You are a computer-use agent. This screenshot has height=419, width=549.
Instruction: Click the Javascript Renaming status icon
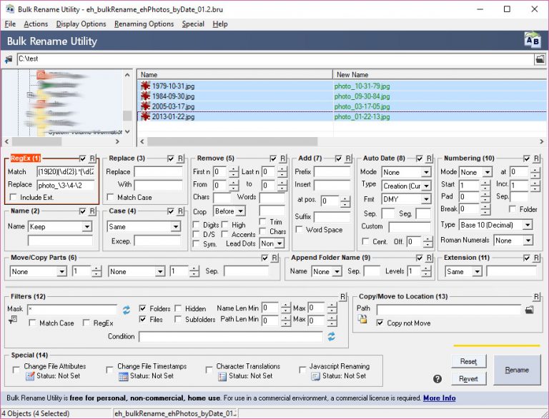tap(315, 376)
